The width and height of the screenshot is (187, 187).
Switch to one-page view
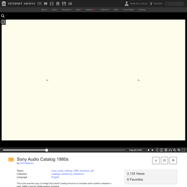[157, 150]
